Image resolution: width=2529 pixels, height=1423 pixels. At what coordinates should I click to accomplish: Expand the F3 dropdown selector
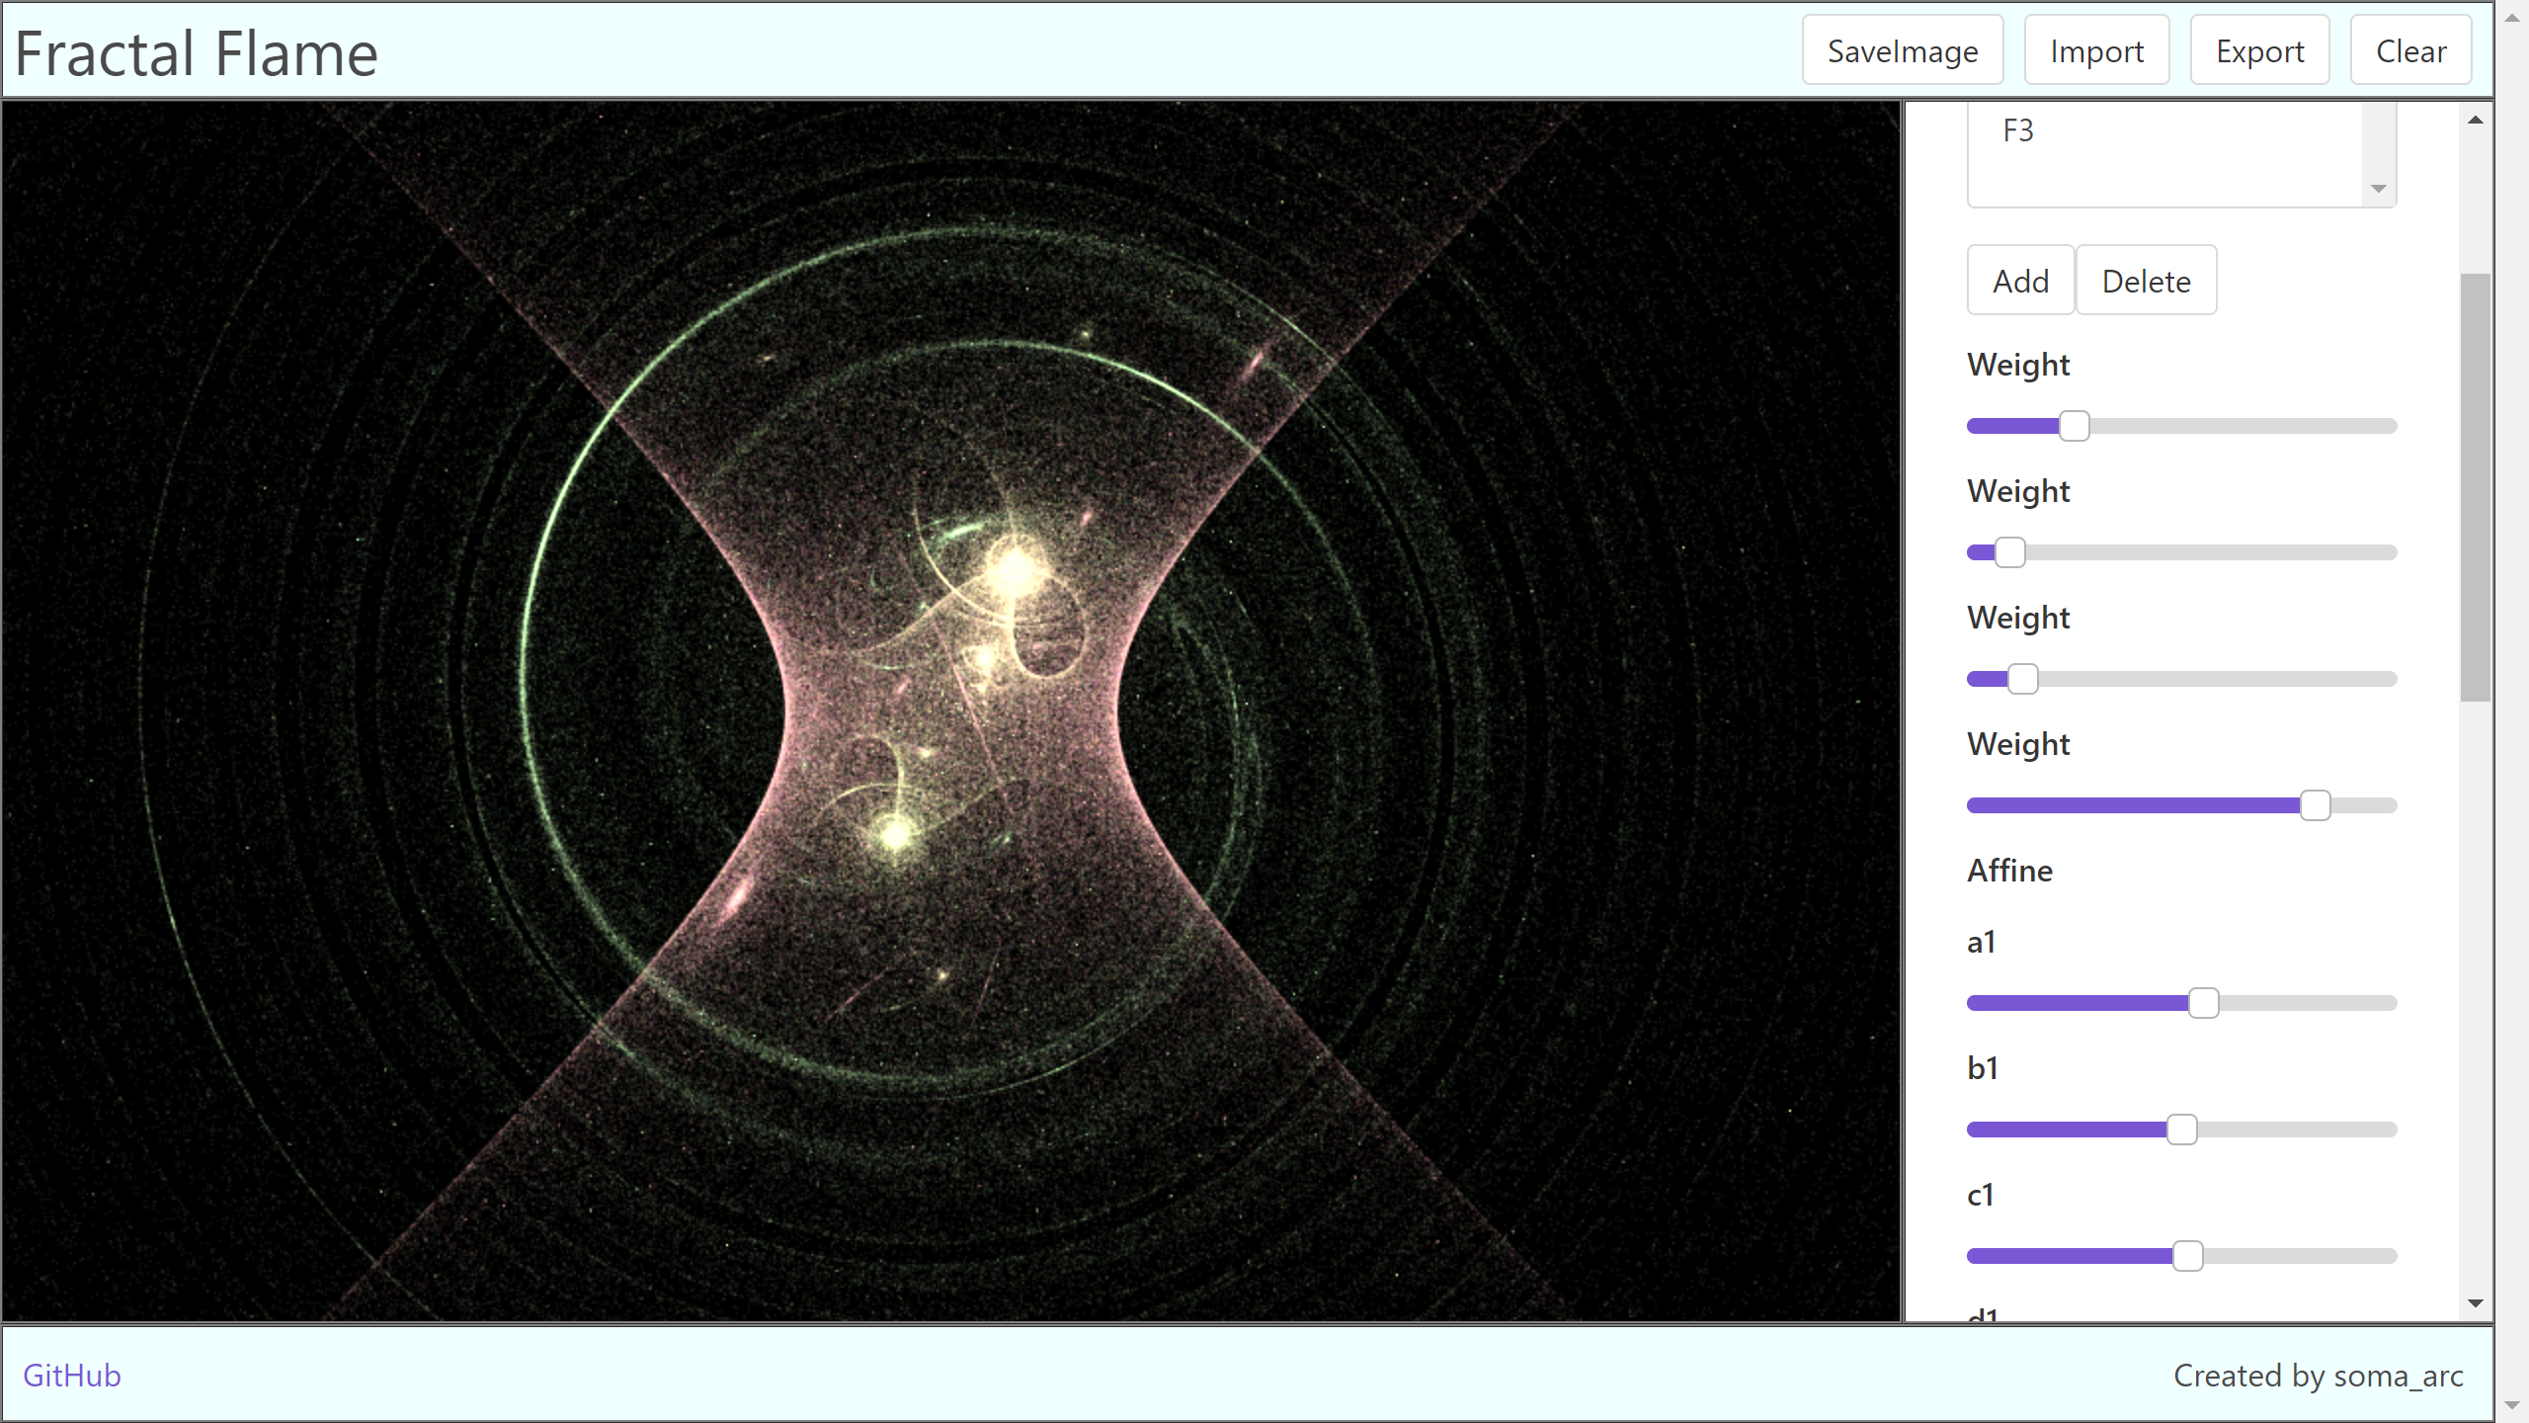pyautogui.click(x=2378, y=186)
